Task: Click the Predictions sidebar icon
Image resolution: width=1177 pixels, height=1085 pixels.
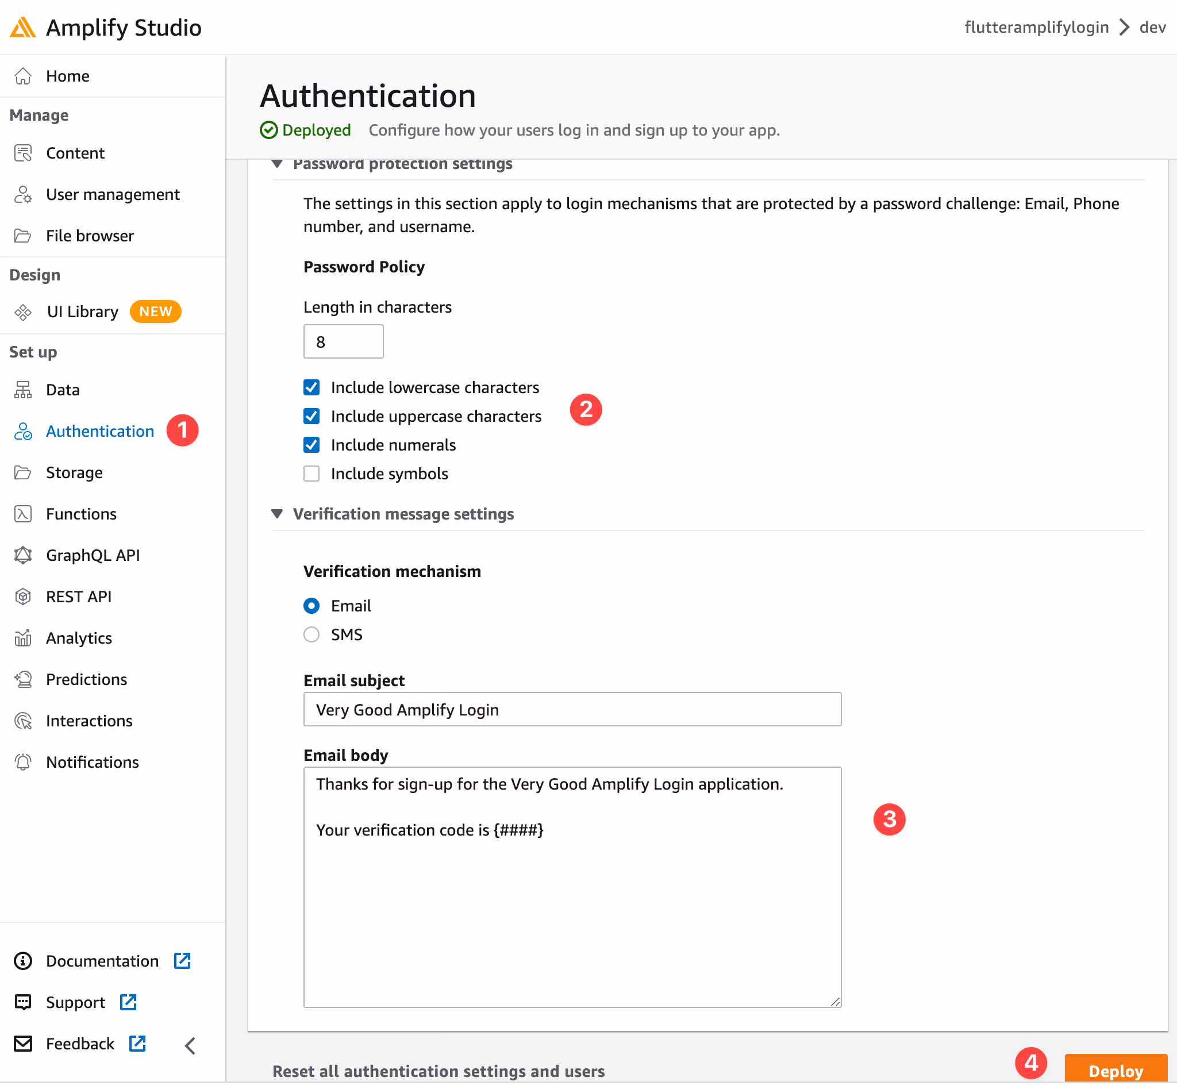Action: (23, 680)
